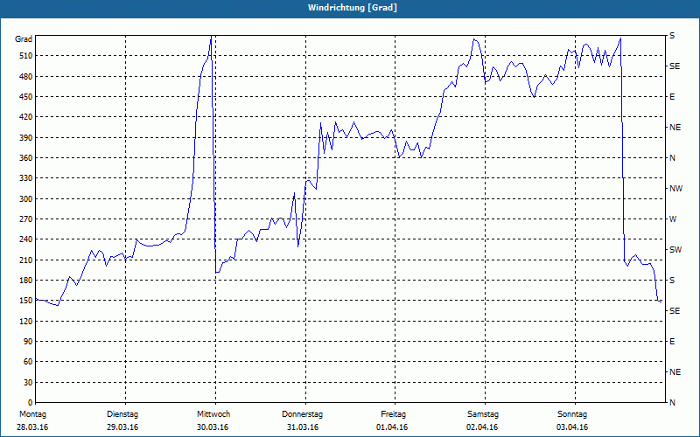700x437 pixels.
Task: Click the 'S' compass label level with 180
Action: pos(672,281)
